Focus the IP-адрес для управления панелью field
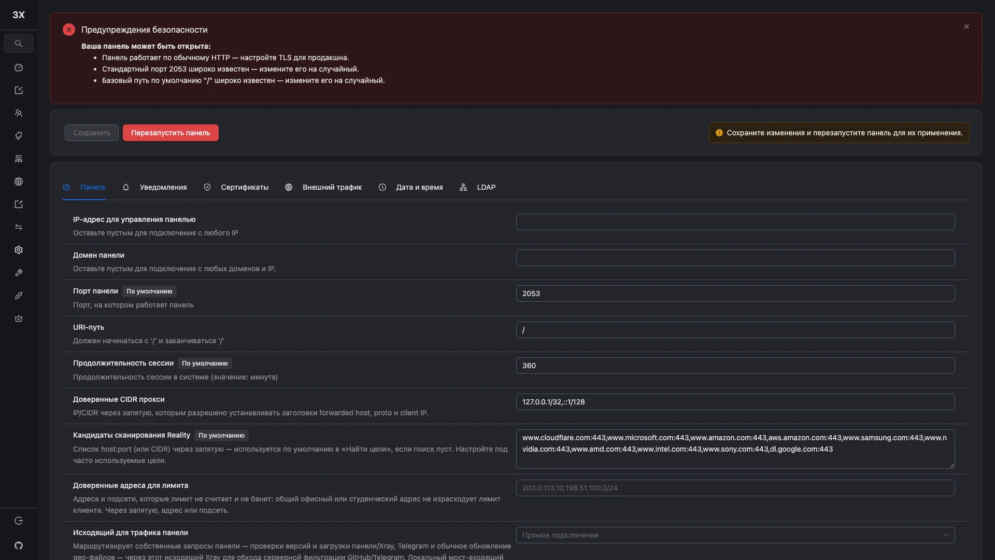The height and width of the screenshot is (560, 995). (x=735, y=222)
